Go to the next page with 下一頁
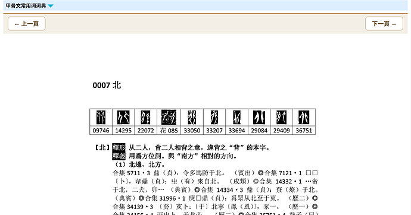Image resolution: width=411 pixels, height=215 pixels. pyautogui.click(x=384, y=24)
